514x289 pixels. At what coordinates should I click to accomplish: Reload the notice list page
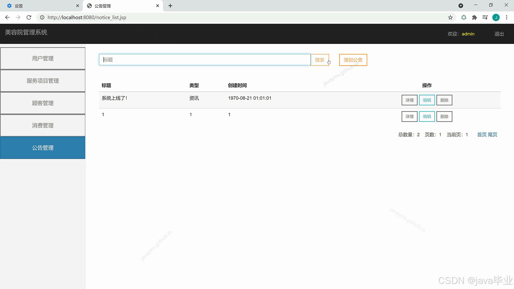point(29,17)
